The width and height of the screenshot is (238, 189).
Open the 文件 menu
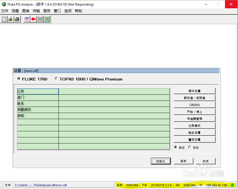point(5,11)
